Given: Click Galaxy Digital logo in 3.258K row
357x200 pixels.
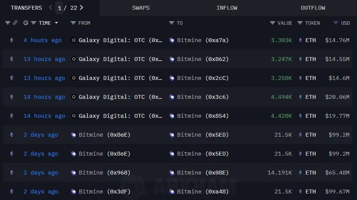Looking at the screenshot, I should click(x=74, y=78).
